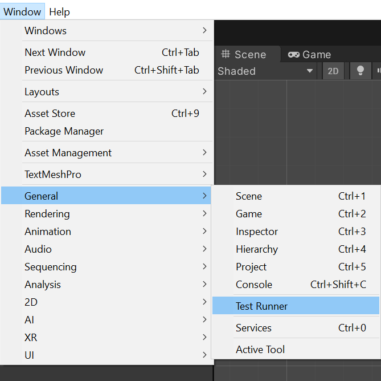Expand the Rendering submenu
The image size is (381, 381).
click(108, 214)
